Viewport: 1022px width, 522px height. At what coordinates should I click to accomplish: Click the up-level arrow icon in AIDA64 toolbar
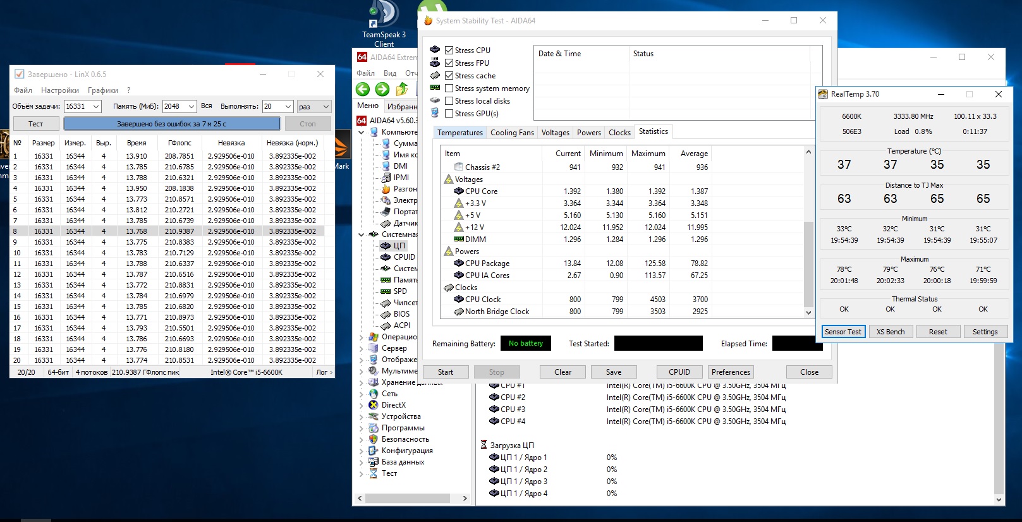[402, 89]
